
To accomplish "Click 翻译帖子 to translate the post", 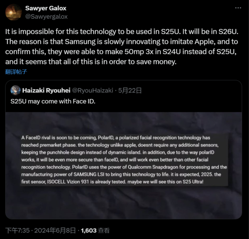I will 17,71.
